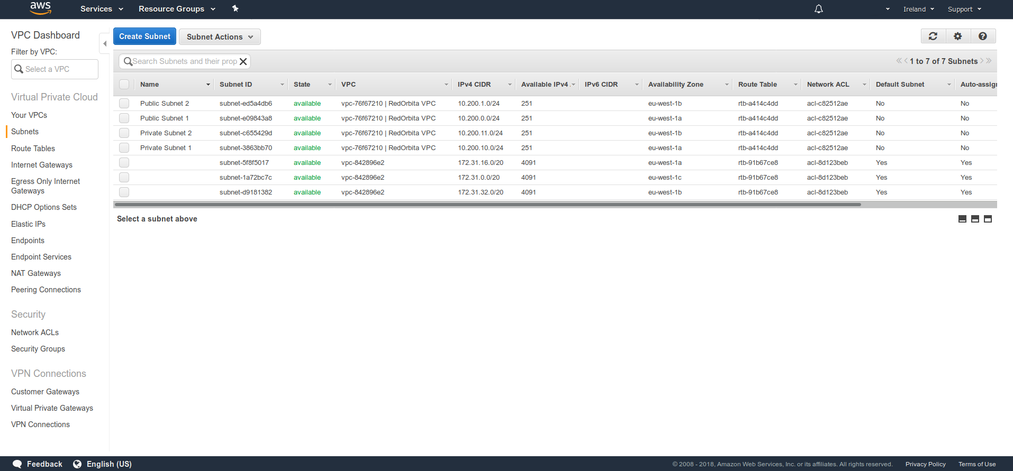This screenshot has width=1013, height=471.
Task: Collapse the left navigation pane arrow
Action: [105, 43]
